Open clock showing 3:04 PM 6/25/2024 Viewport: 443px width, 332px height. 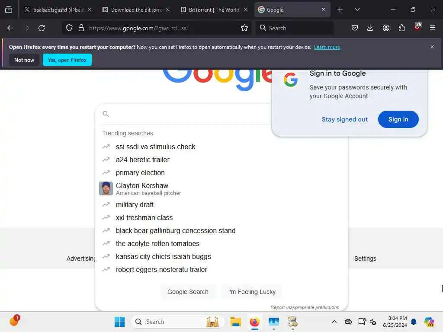pyautogui.click(x=395, y=322)
